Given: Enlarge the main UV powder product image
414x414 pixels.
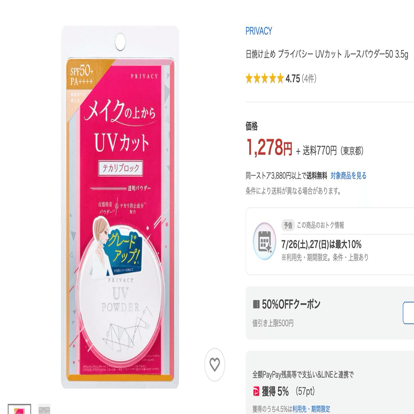Looking at the screenshot, I should point(120,207).
